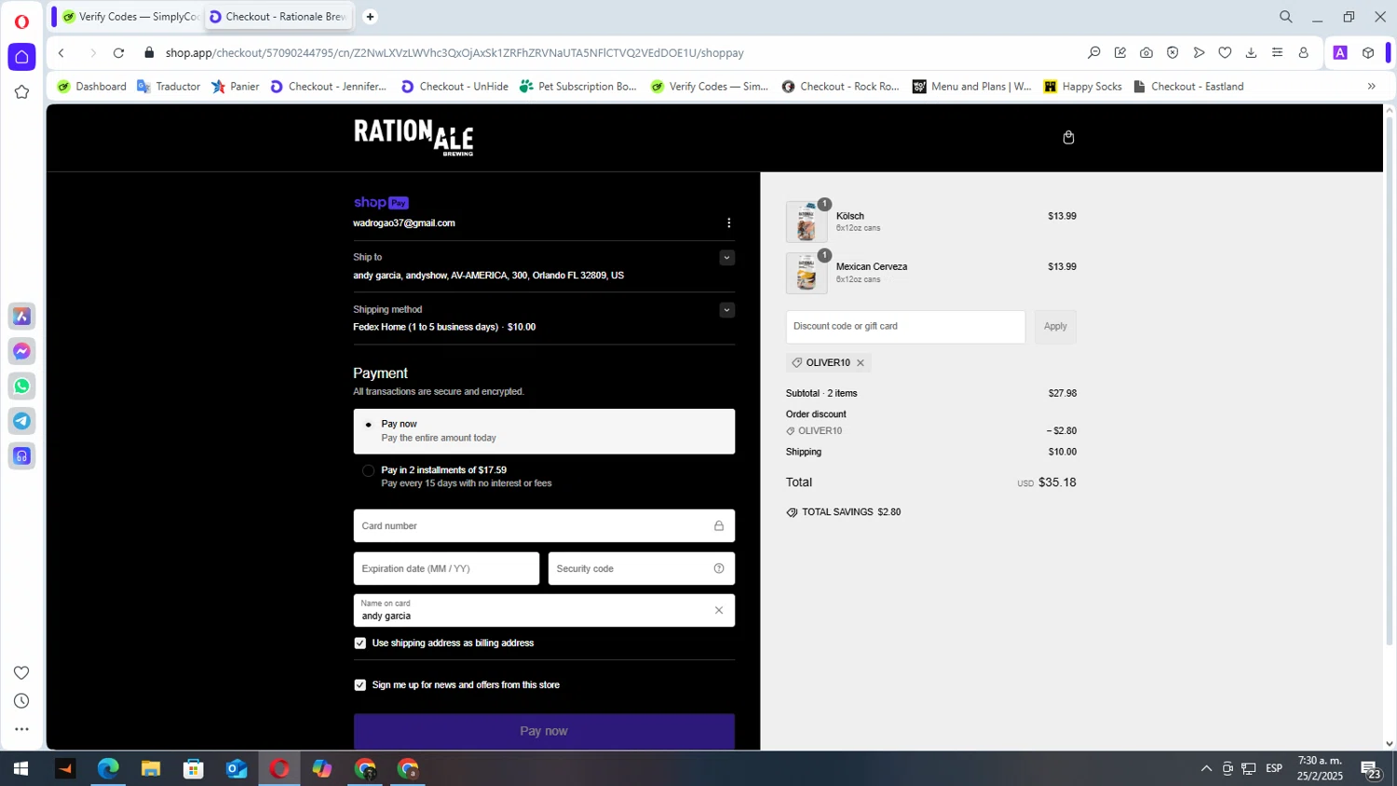Open a new browser tab
This screenshot has width=1397, height=786.
pos(370,17)
